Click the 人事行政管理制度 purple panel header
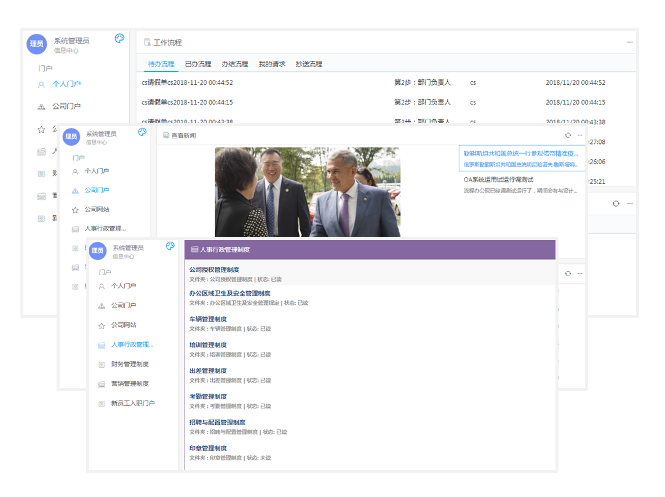 pos(370,250)
